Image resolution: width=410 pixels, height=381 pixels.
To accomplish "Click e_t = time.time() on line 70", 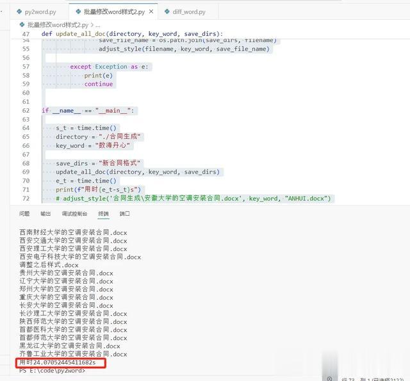I will pos(86,181).
